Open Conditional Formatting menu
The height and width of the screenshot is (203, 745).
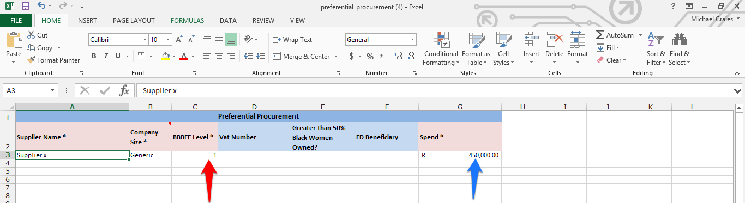[x=441, y=48]
